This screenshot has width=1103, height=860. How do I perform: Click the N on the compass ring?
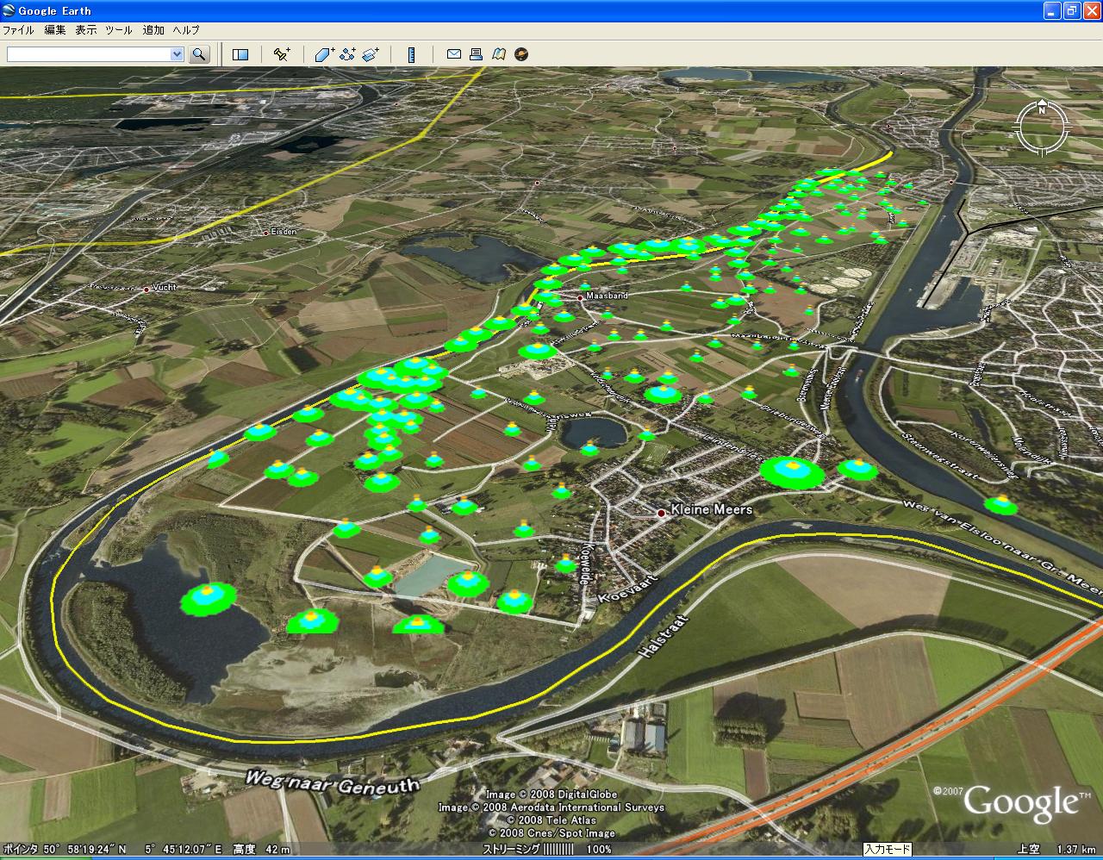(1042, 109)
